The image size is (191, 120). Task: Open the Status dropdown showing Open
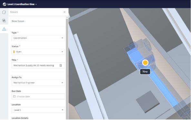38,52
